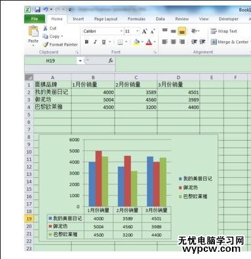Click the Paste clipboard icon
This screenshot has width=251, height=259.
[33, 31]
